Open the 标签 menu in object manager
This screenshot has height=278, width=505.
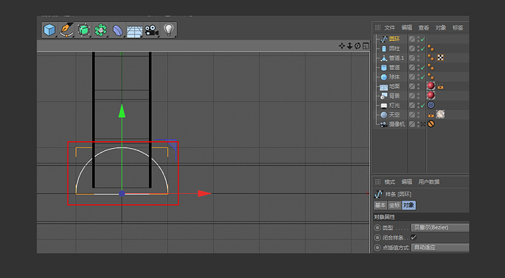pos(458,28)
